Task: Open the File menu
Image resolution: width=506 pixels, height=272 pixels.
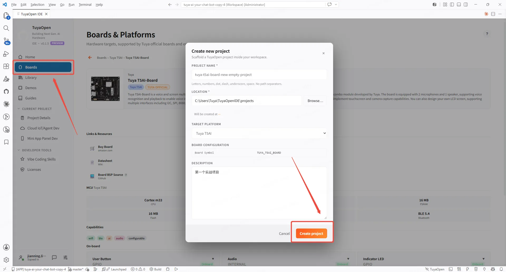Action: 14,4
